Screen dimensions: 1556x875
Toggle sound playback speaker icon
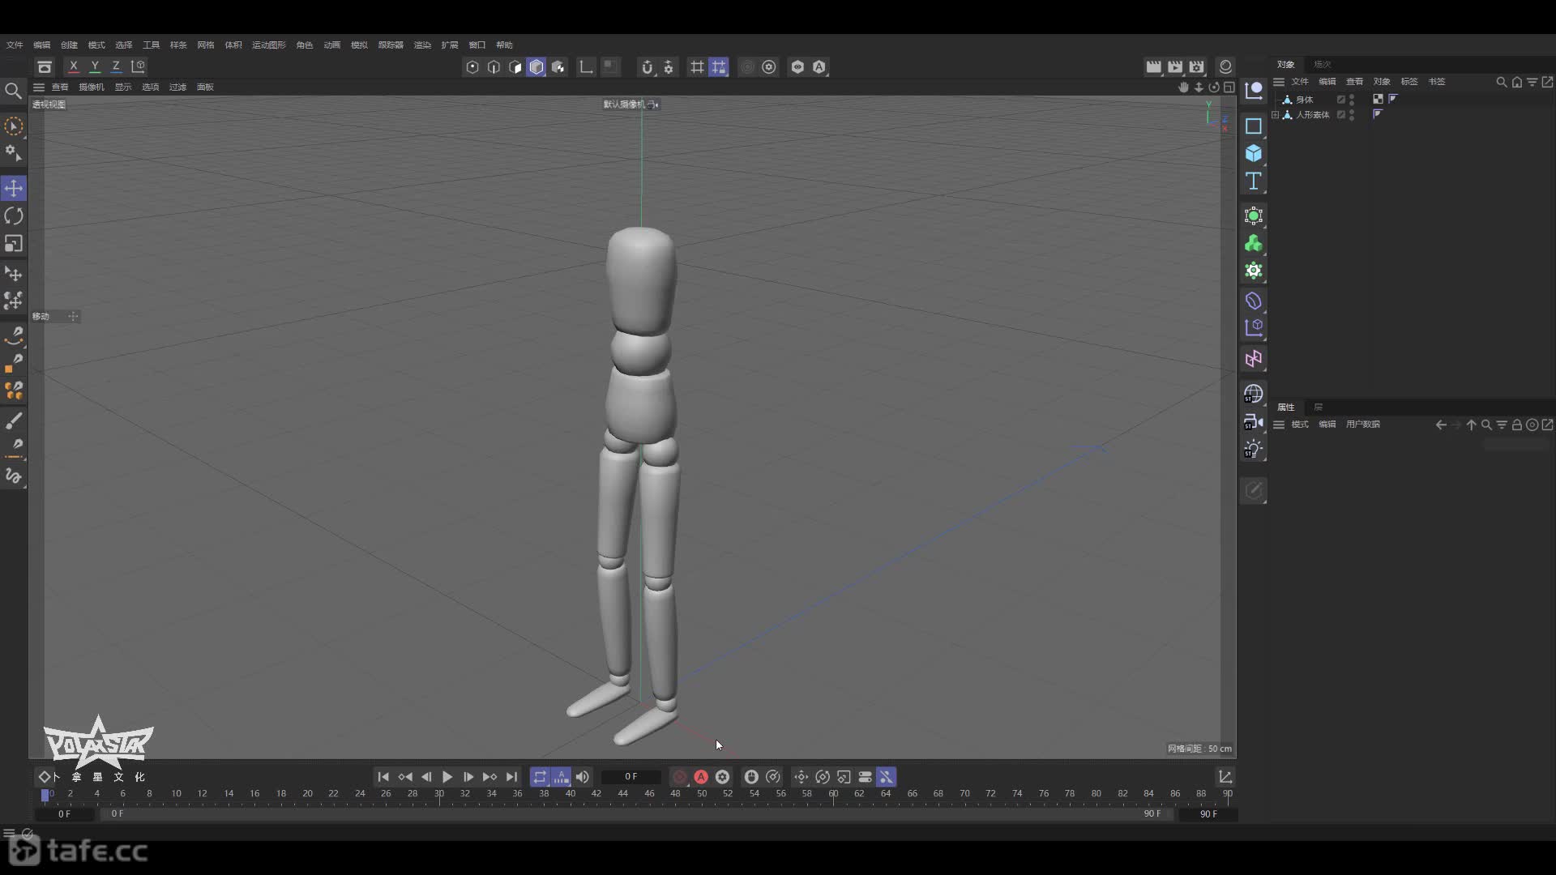coord(583,777)
